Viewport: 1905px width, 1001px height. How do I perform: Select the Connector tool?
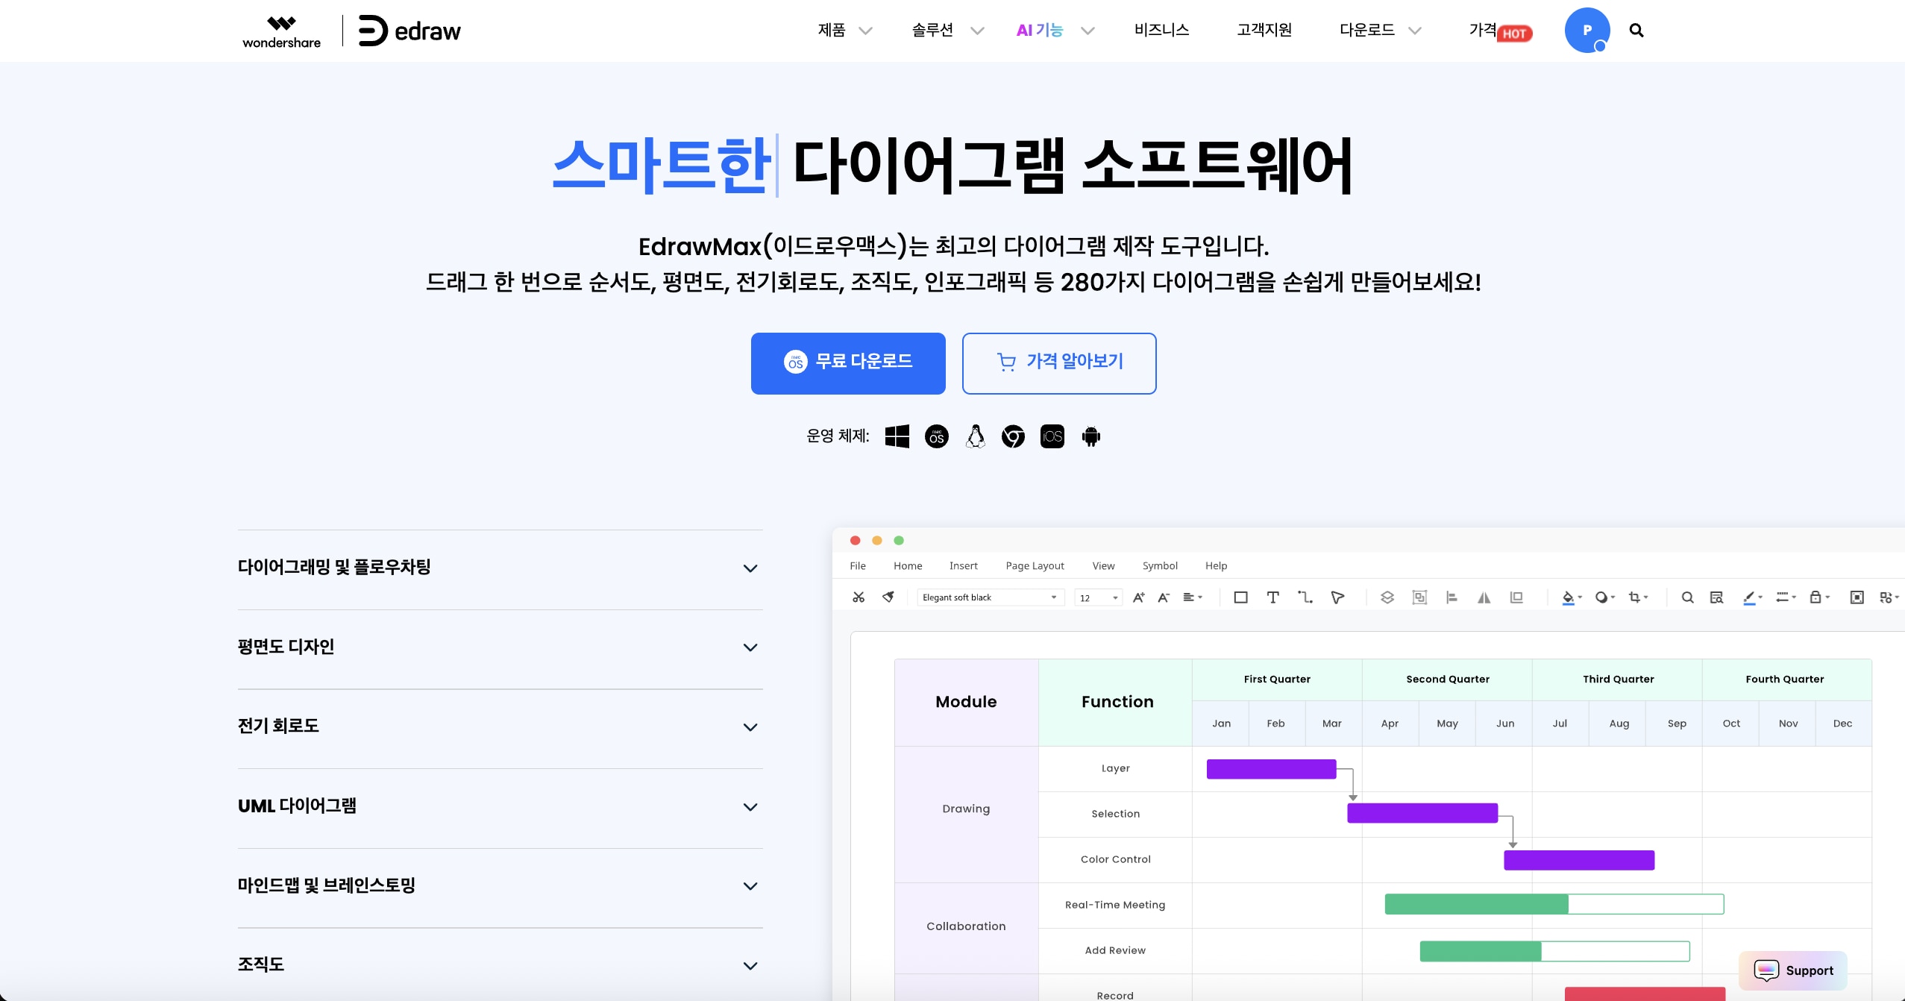(1307, 597)
